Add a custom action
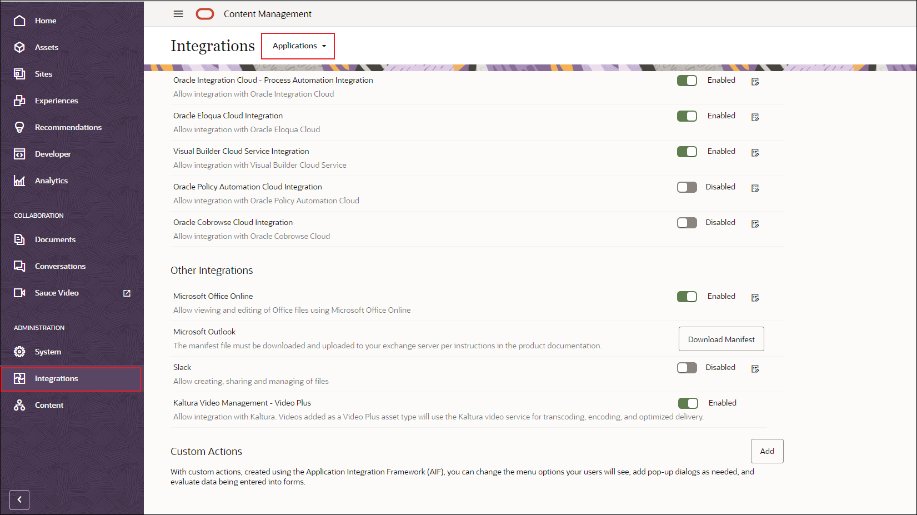917x515 pixels. tap(767, 451)
